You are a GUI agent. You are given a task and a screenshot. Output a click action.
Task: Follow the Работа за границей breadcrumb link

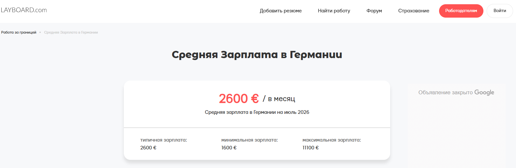(19, 32)
